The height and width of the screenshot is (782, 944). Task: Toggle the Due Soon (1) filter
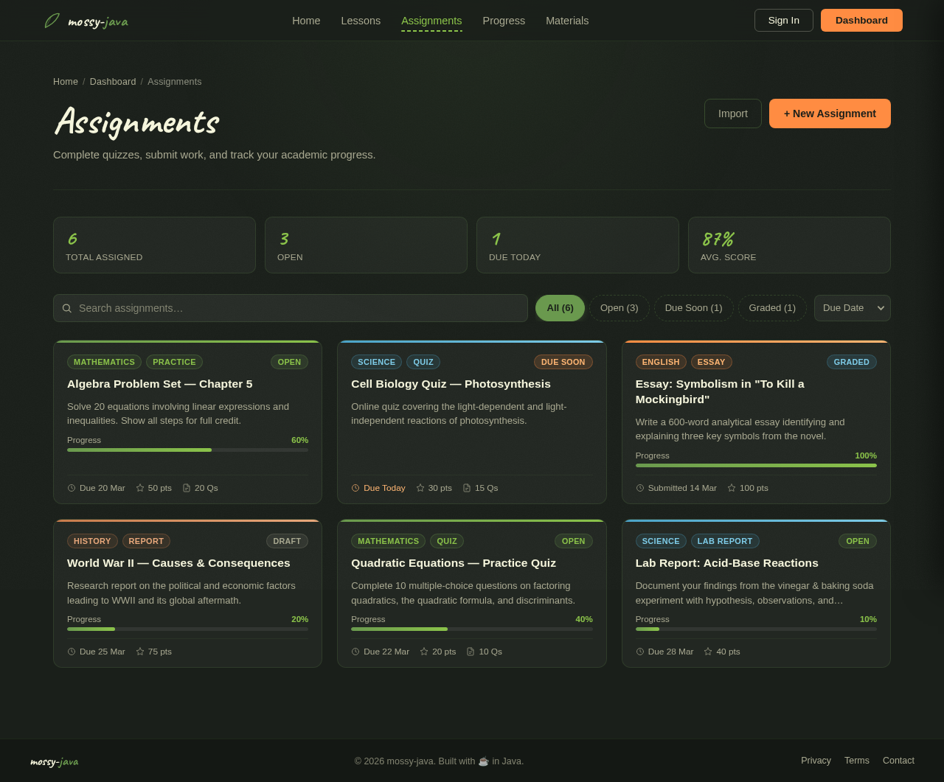tap(693, 307)
